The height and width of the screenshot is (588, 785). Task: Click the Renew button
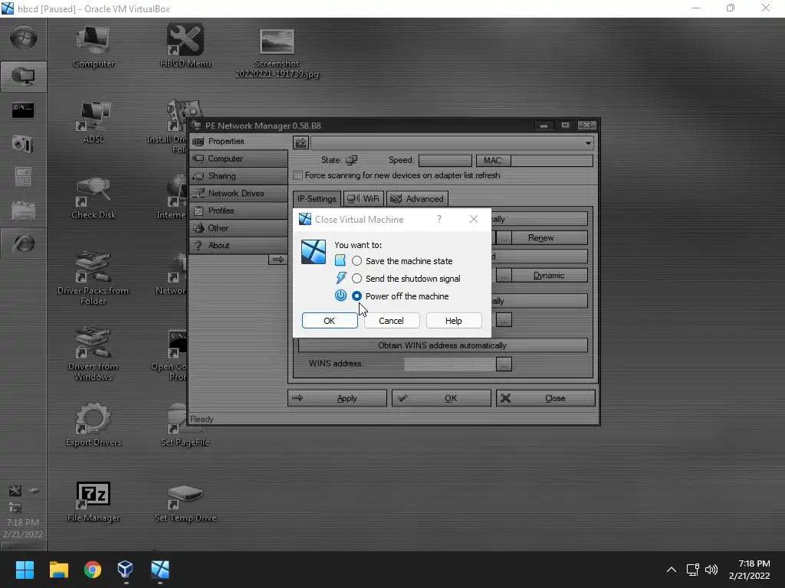pos(550,238)
